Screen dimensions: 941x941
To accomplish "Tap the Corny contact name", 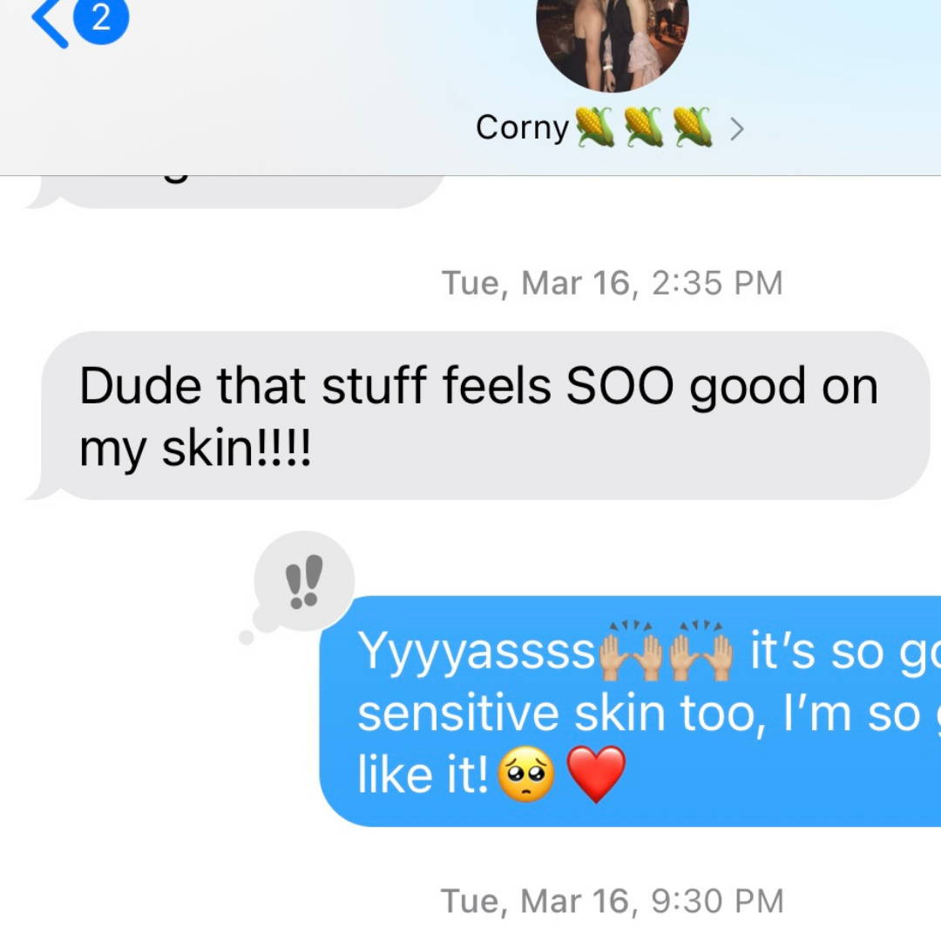I will pyautogui.click(x=522, y=128).
